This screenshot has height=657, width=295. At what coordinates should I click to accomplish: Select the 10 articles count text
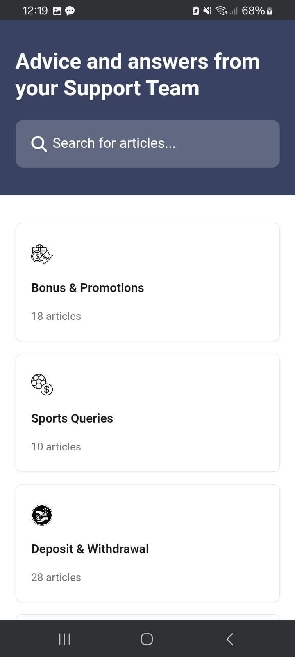56,447
